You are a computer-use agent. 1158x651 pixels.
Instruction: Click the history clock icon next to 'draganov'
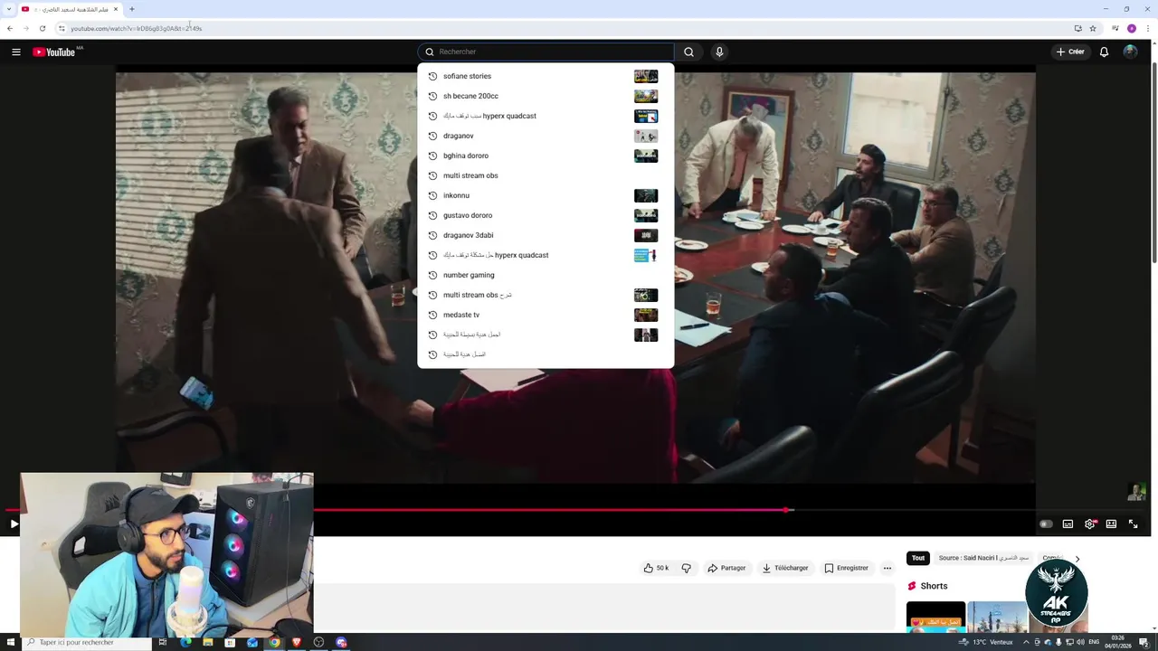[x=432, y=136]
